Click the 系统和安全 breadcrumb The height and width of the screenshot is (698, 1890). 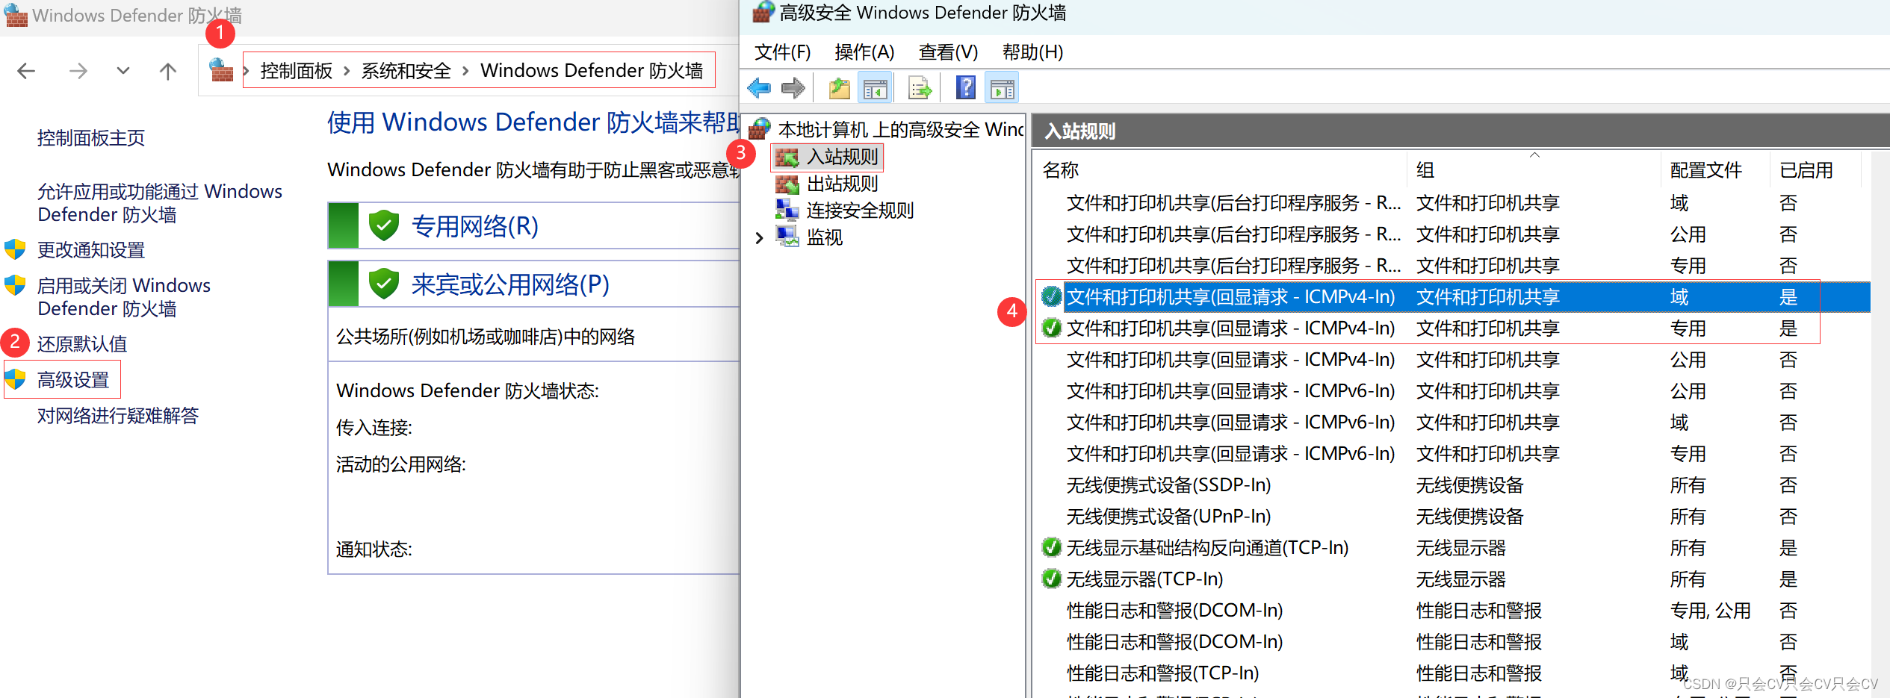coord(406,71)
